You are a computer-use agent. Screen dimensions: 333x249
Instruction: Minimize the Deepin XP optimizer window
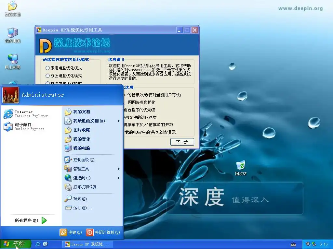click(180, 30)
